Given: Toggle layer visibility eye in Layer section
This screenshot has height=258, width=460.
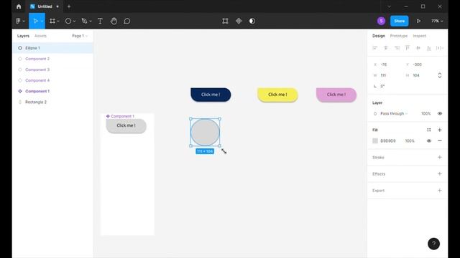Looking at the screenshot, I should point(439,113).
